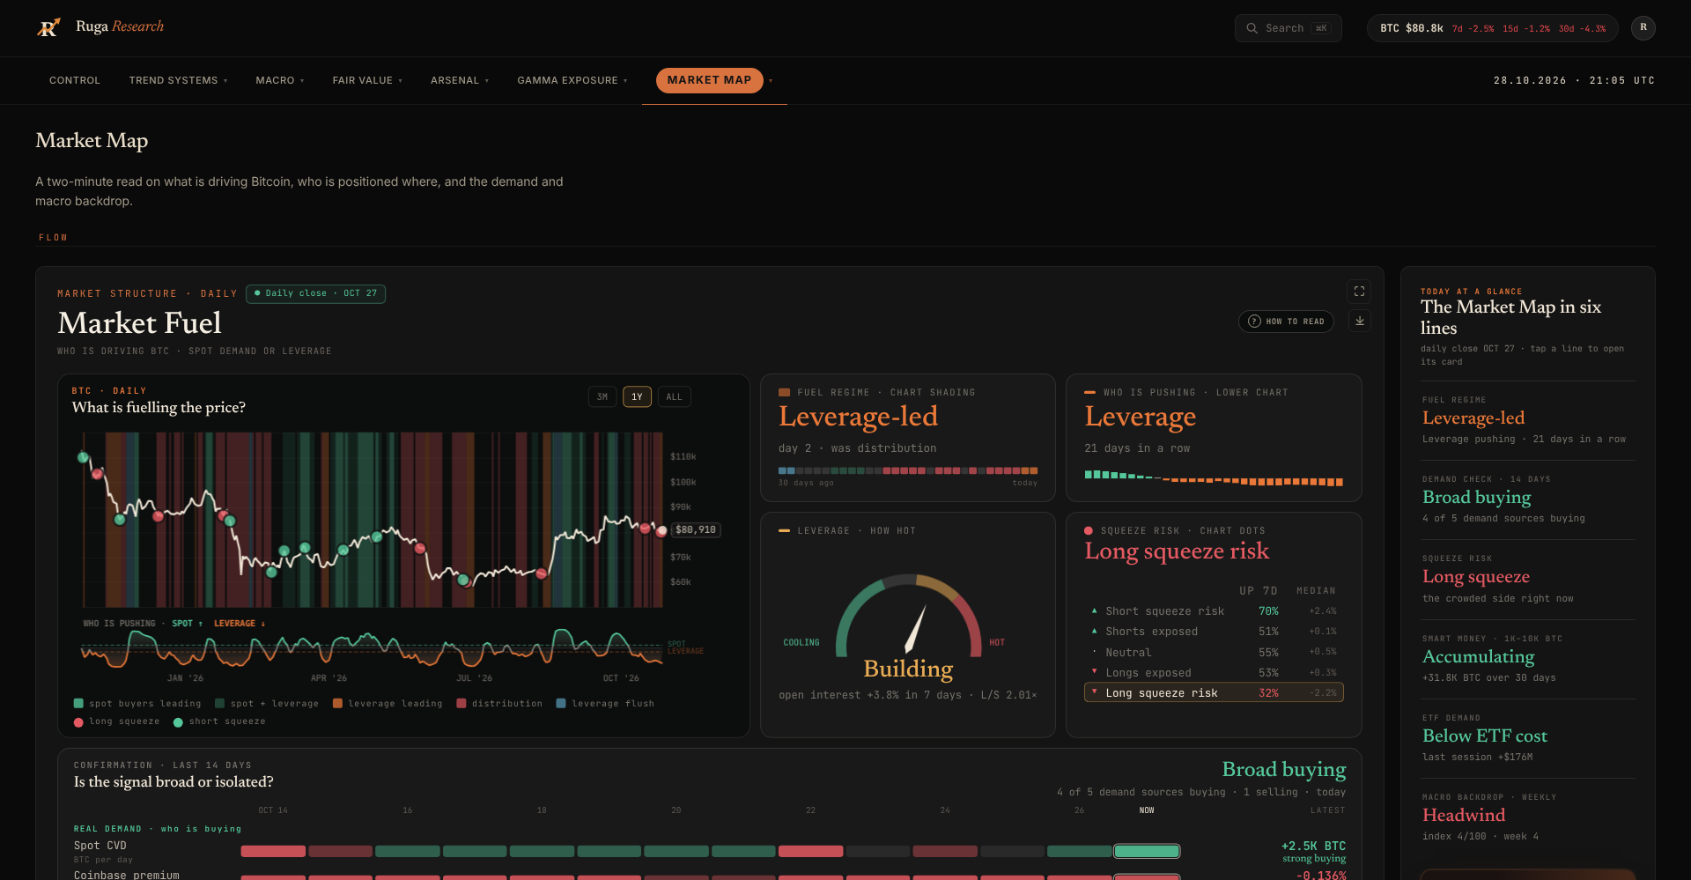Open the Long squeeze sidebar line
Viewport: 1691px width, 880px height.
click(x=1527, y=580)
